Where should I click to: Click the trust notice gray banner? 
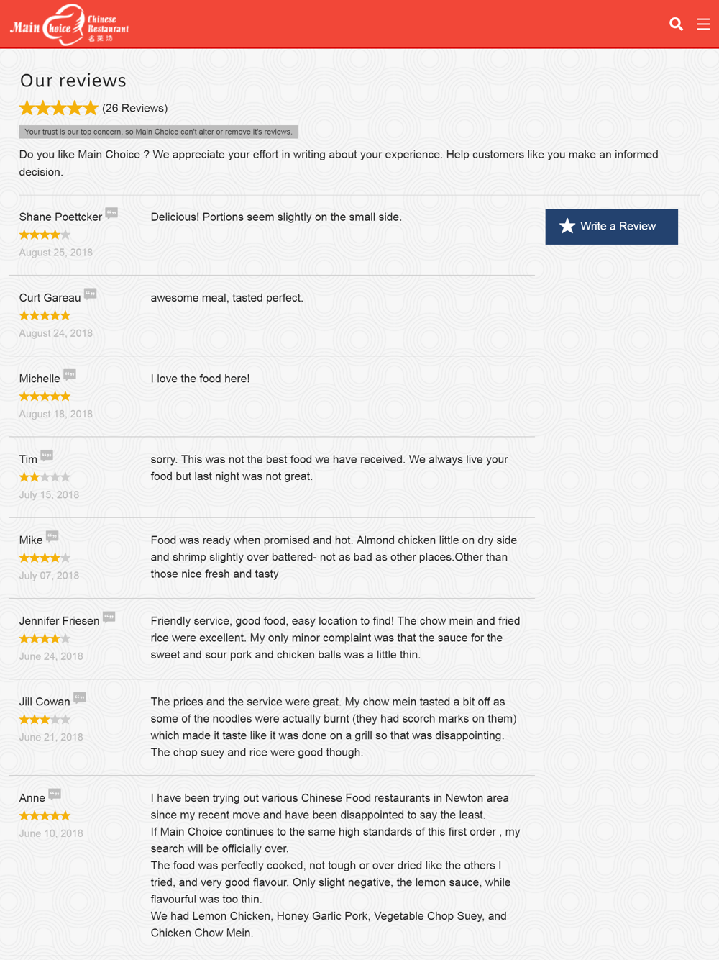click(159, 132)
